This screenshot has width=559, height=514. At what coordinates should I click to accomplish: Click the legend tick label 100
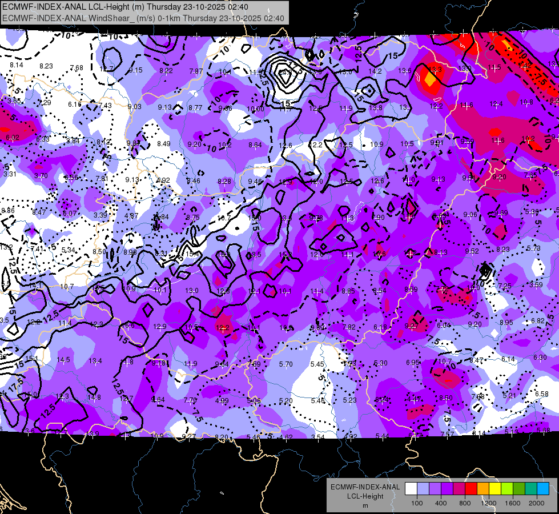click(x=417, y=503)
